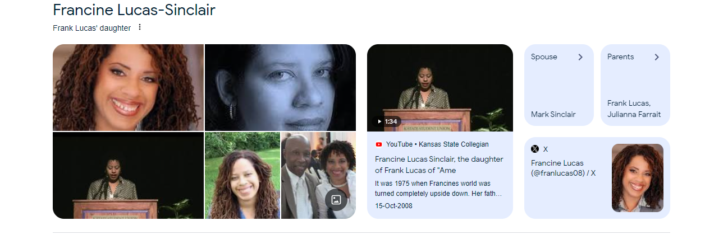
Task: Click the video thumbnail of the speaker at the podium
Action: point(440,88)
